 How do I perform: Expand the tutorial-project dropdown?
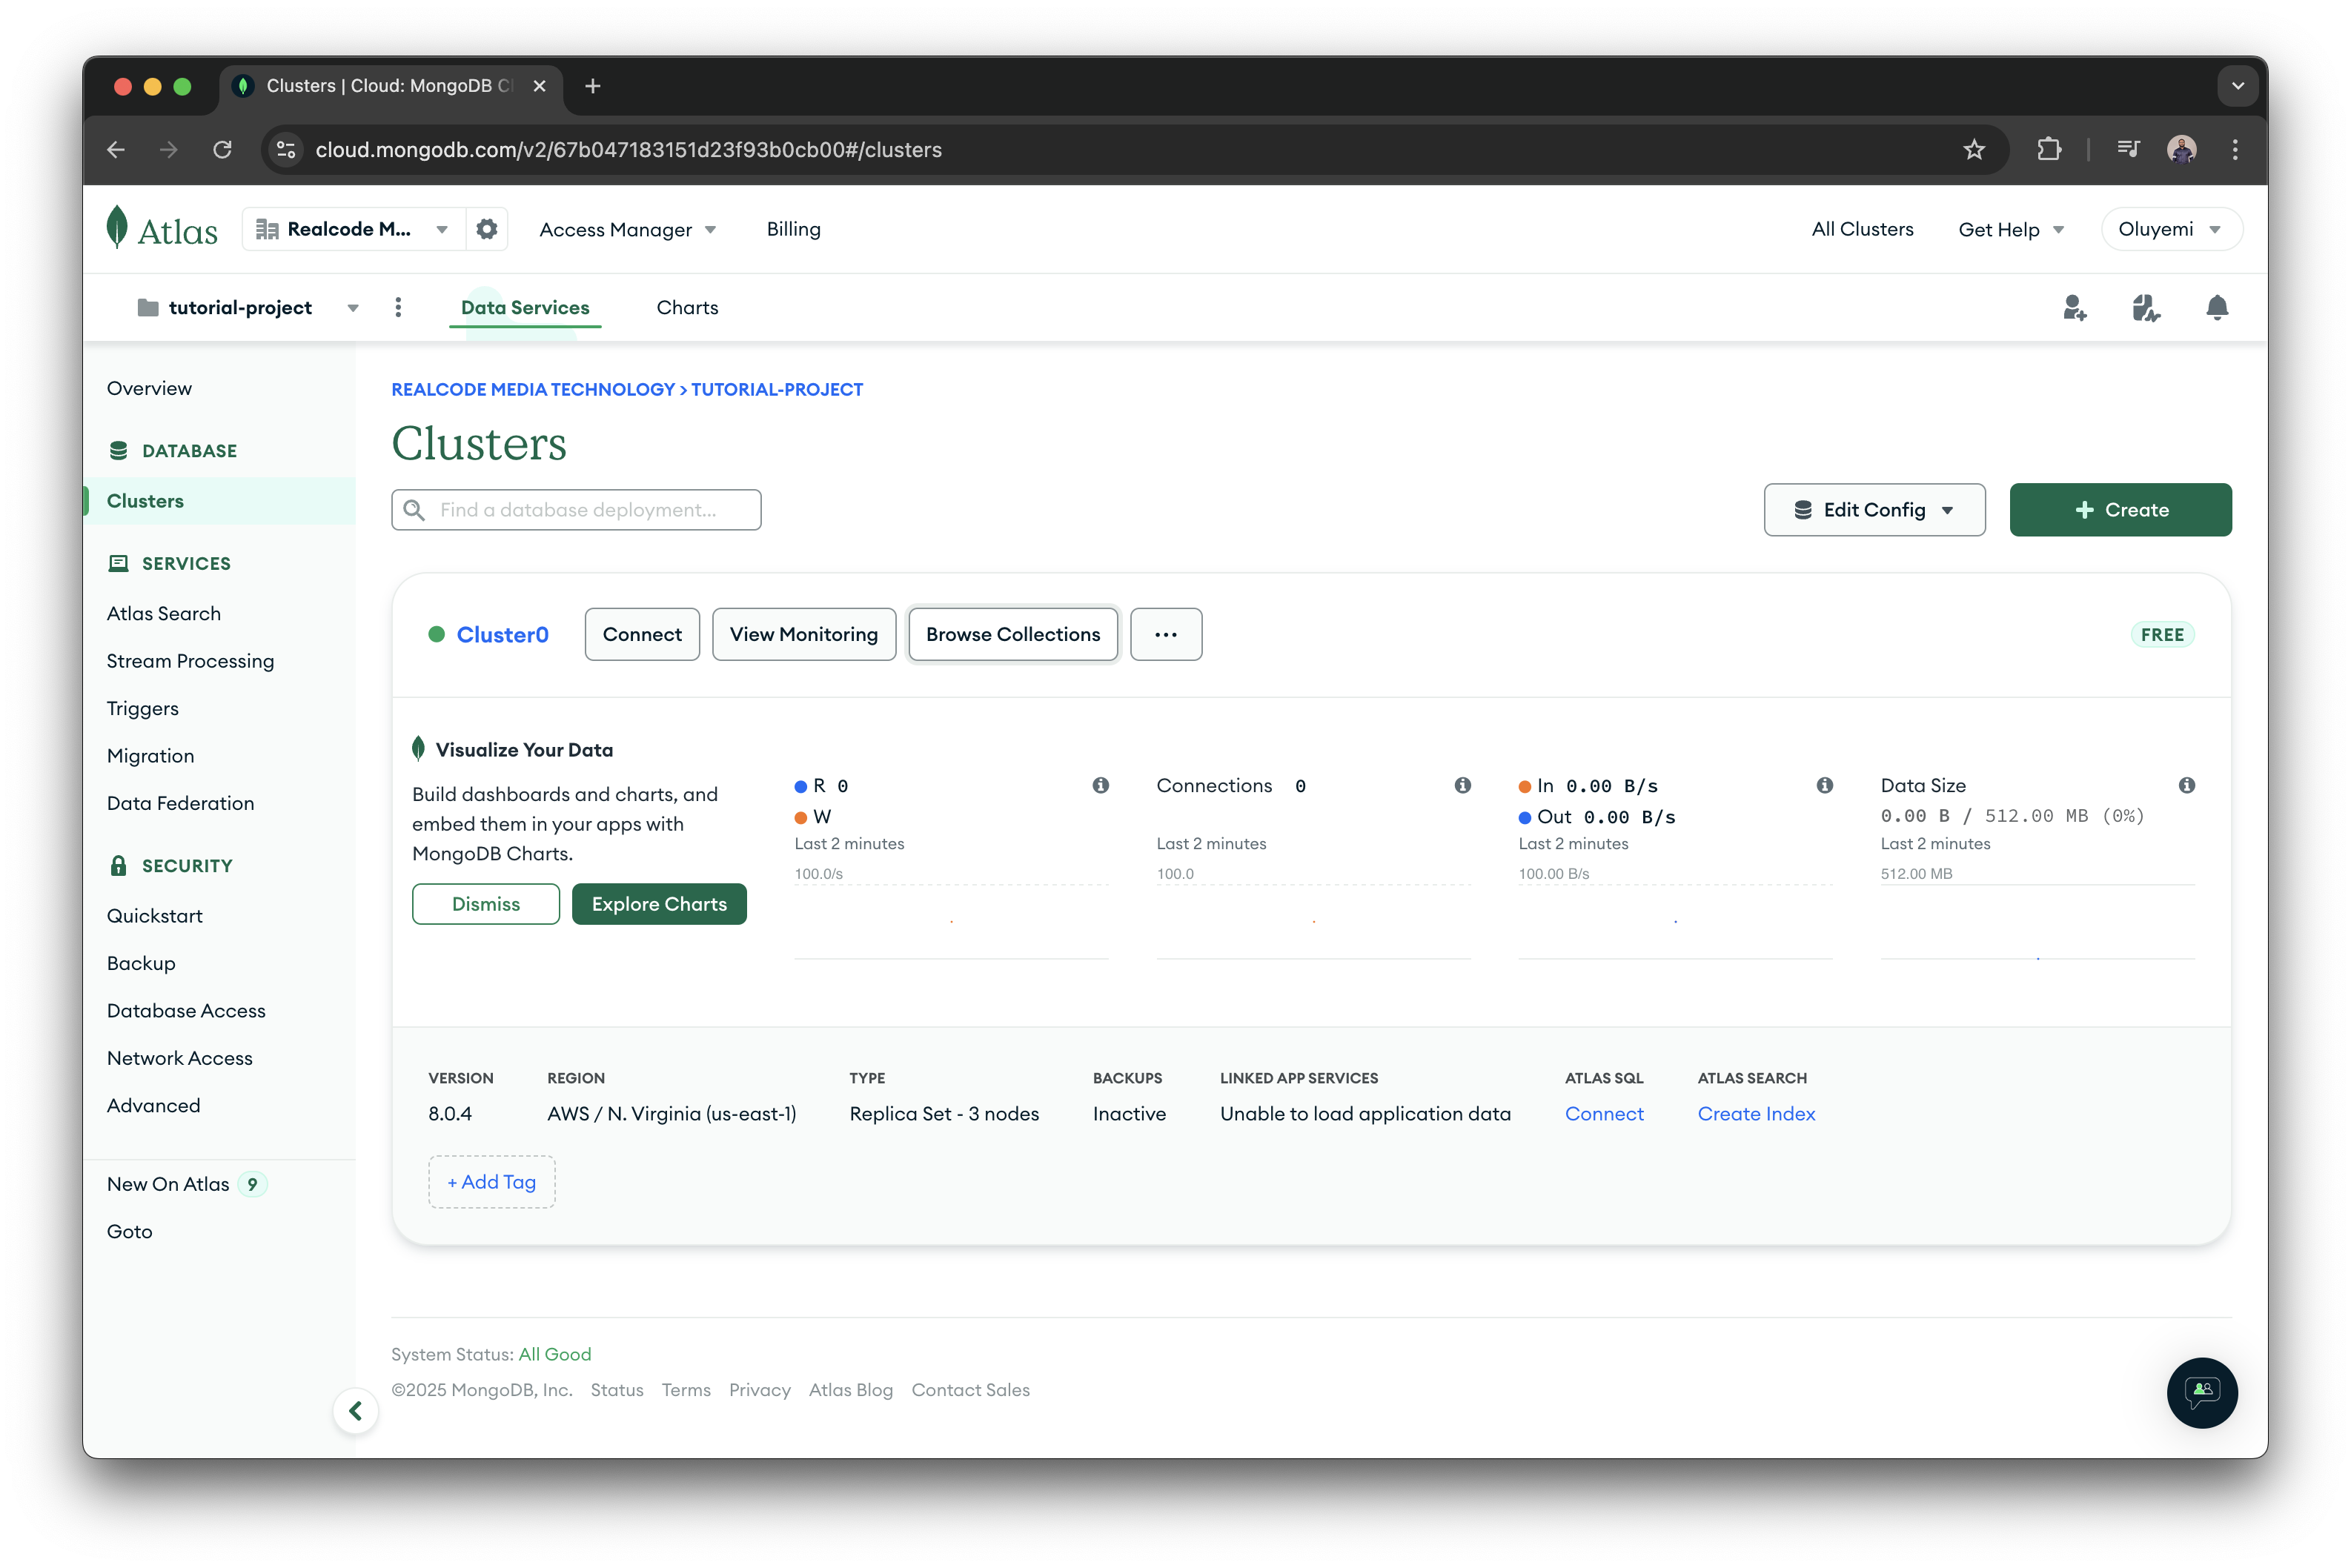[352, 307]
